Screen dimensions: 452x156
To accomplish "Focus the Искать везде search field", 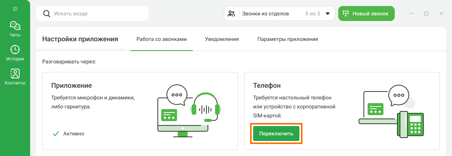I will pos(98,13).
